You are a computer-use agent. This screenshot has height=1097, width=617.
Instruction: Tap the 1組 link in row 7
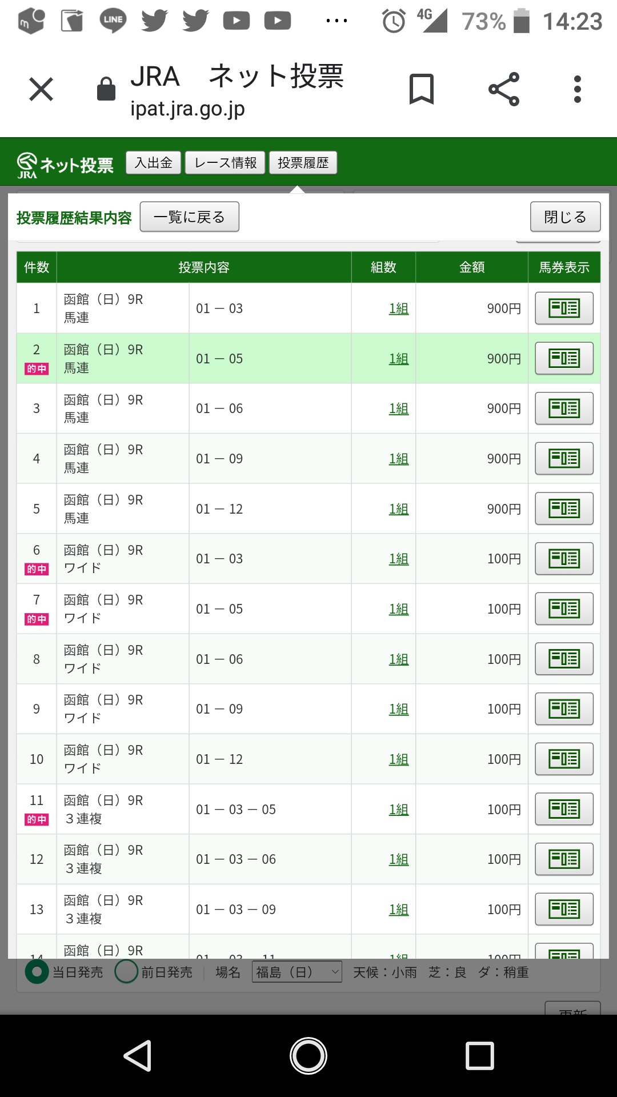[x=399, y=609]
